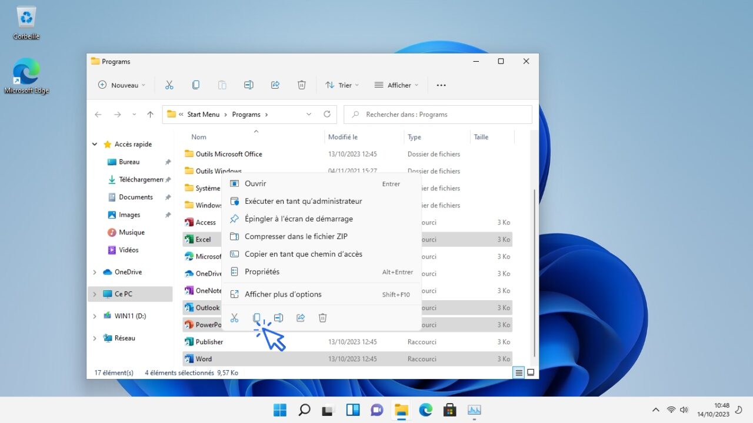Screen dimensions: 753x423
Task: Open Microsoft Edge from the taskbar
Action: [x=425, y=409]
